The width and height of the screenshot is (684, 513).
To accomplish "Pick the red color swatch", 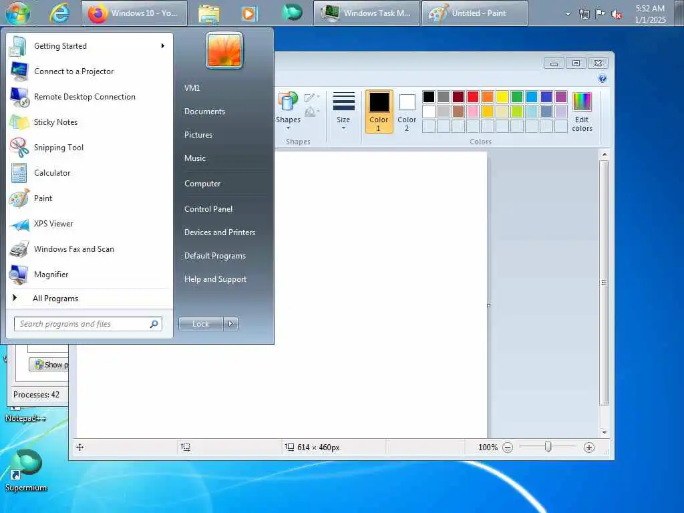I will (x=473, y=97).
